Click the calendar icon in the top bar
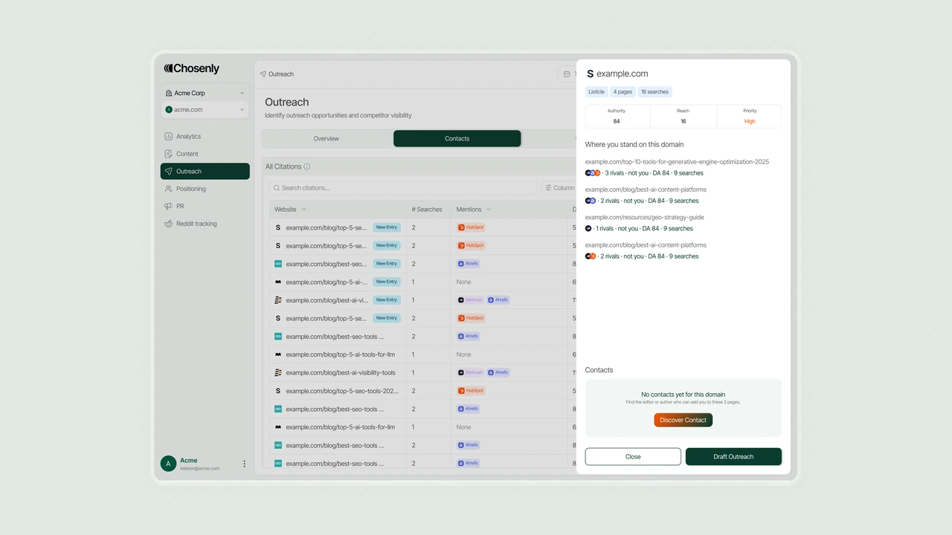952x535 pixels. pos(567,74)
